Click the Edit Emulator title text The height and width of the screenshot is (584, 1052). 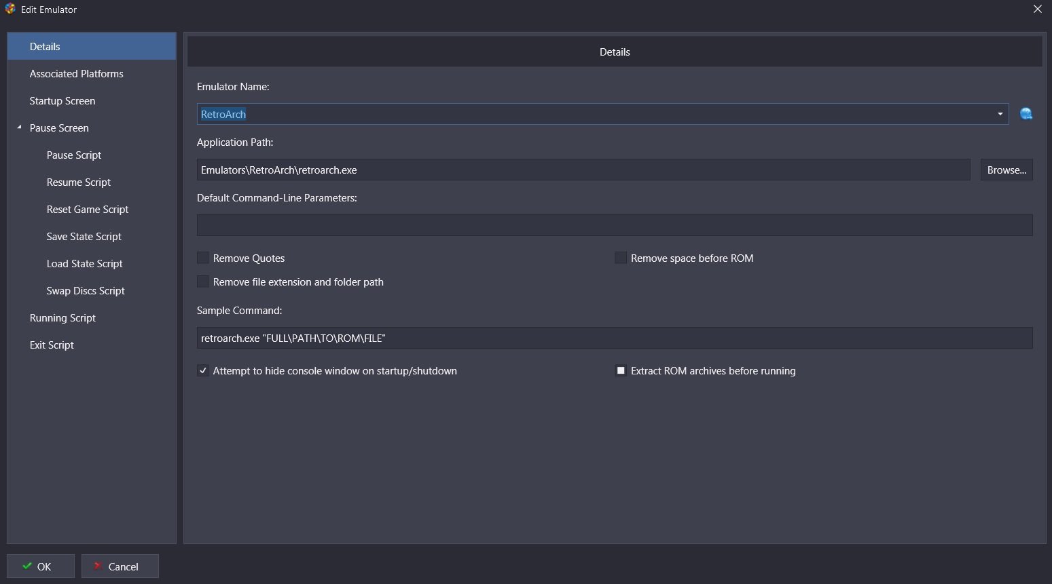tap(49, 9)
